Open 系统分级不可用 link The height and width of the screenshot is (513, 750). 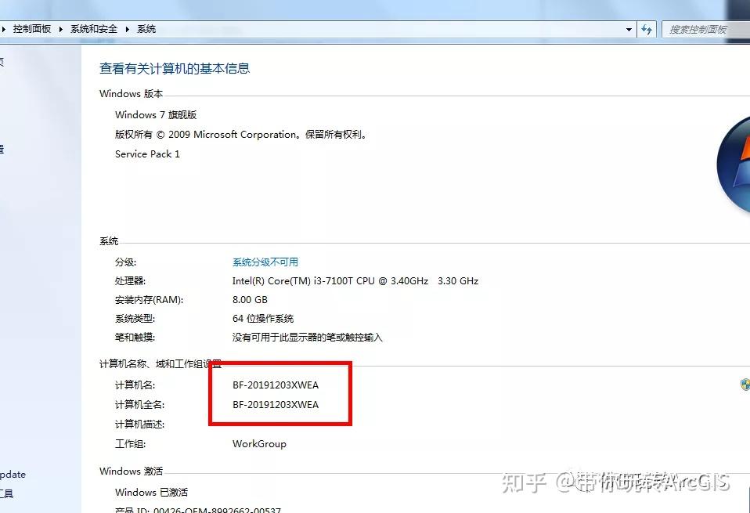click(x=265, y=262)
